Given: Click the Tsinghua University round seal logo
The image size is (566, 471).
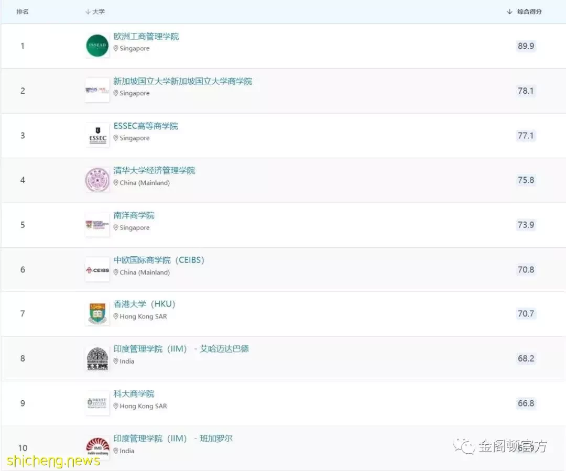Looking at the screenshot, I should pos(97,180).
